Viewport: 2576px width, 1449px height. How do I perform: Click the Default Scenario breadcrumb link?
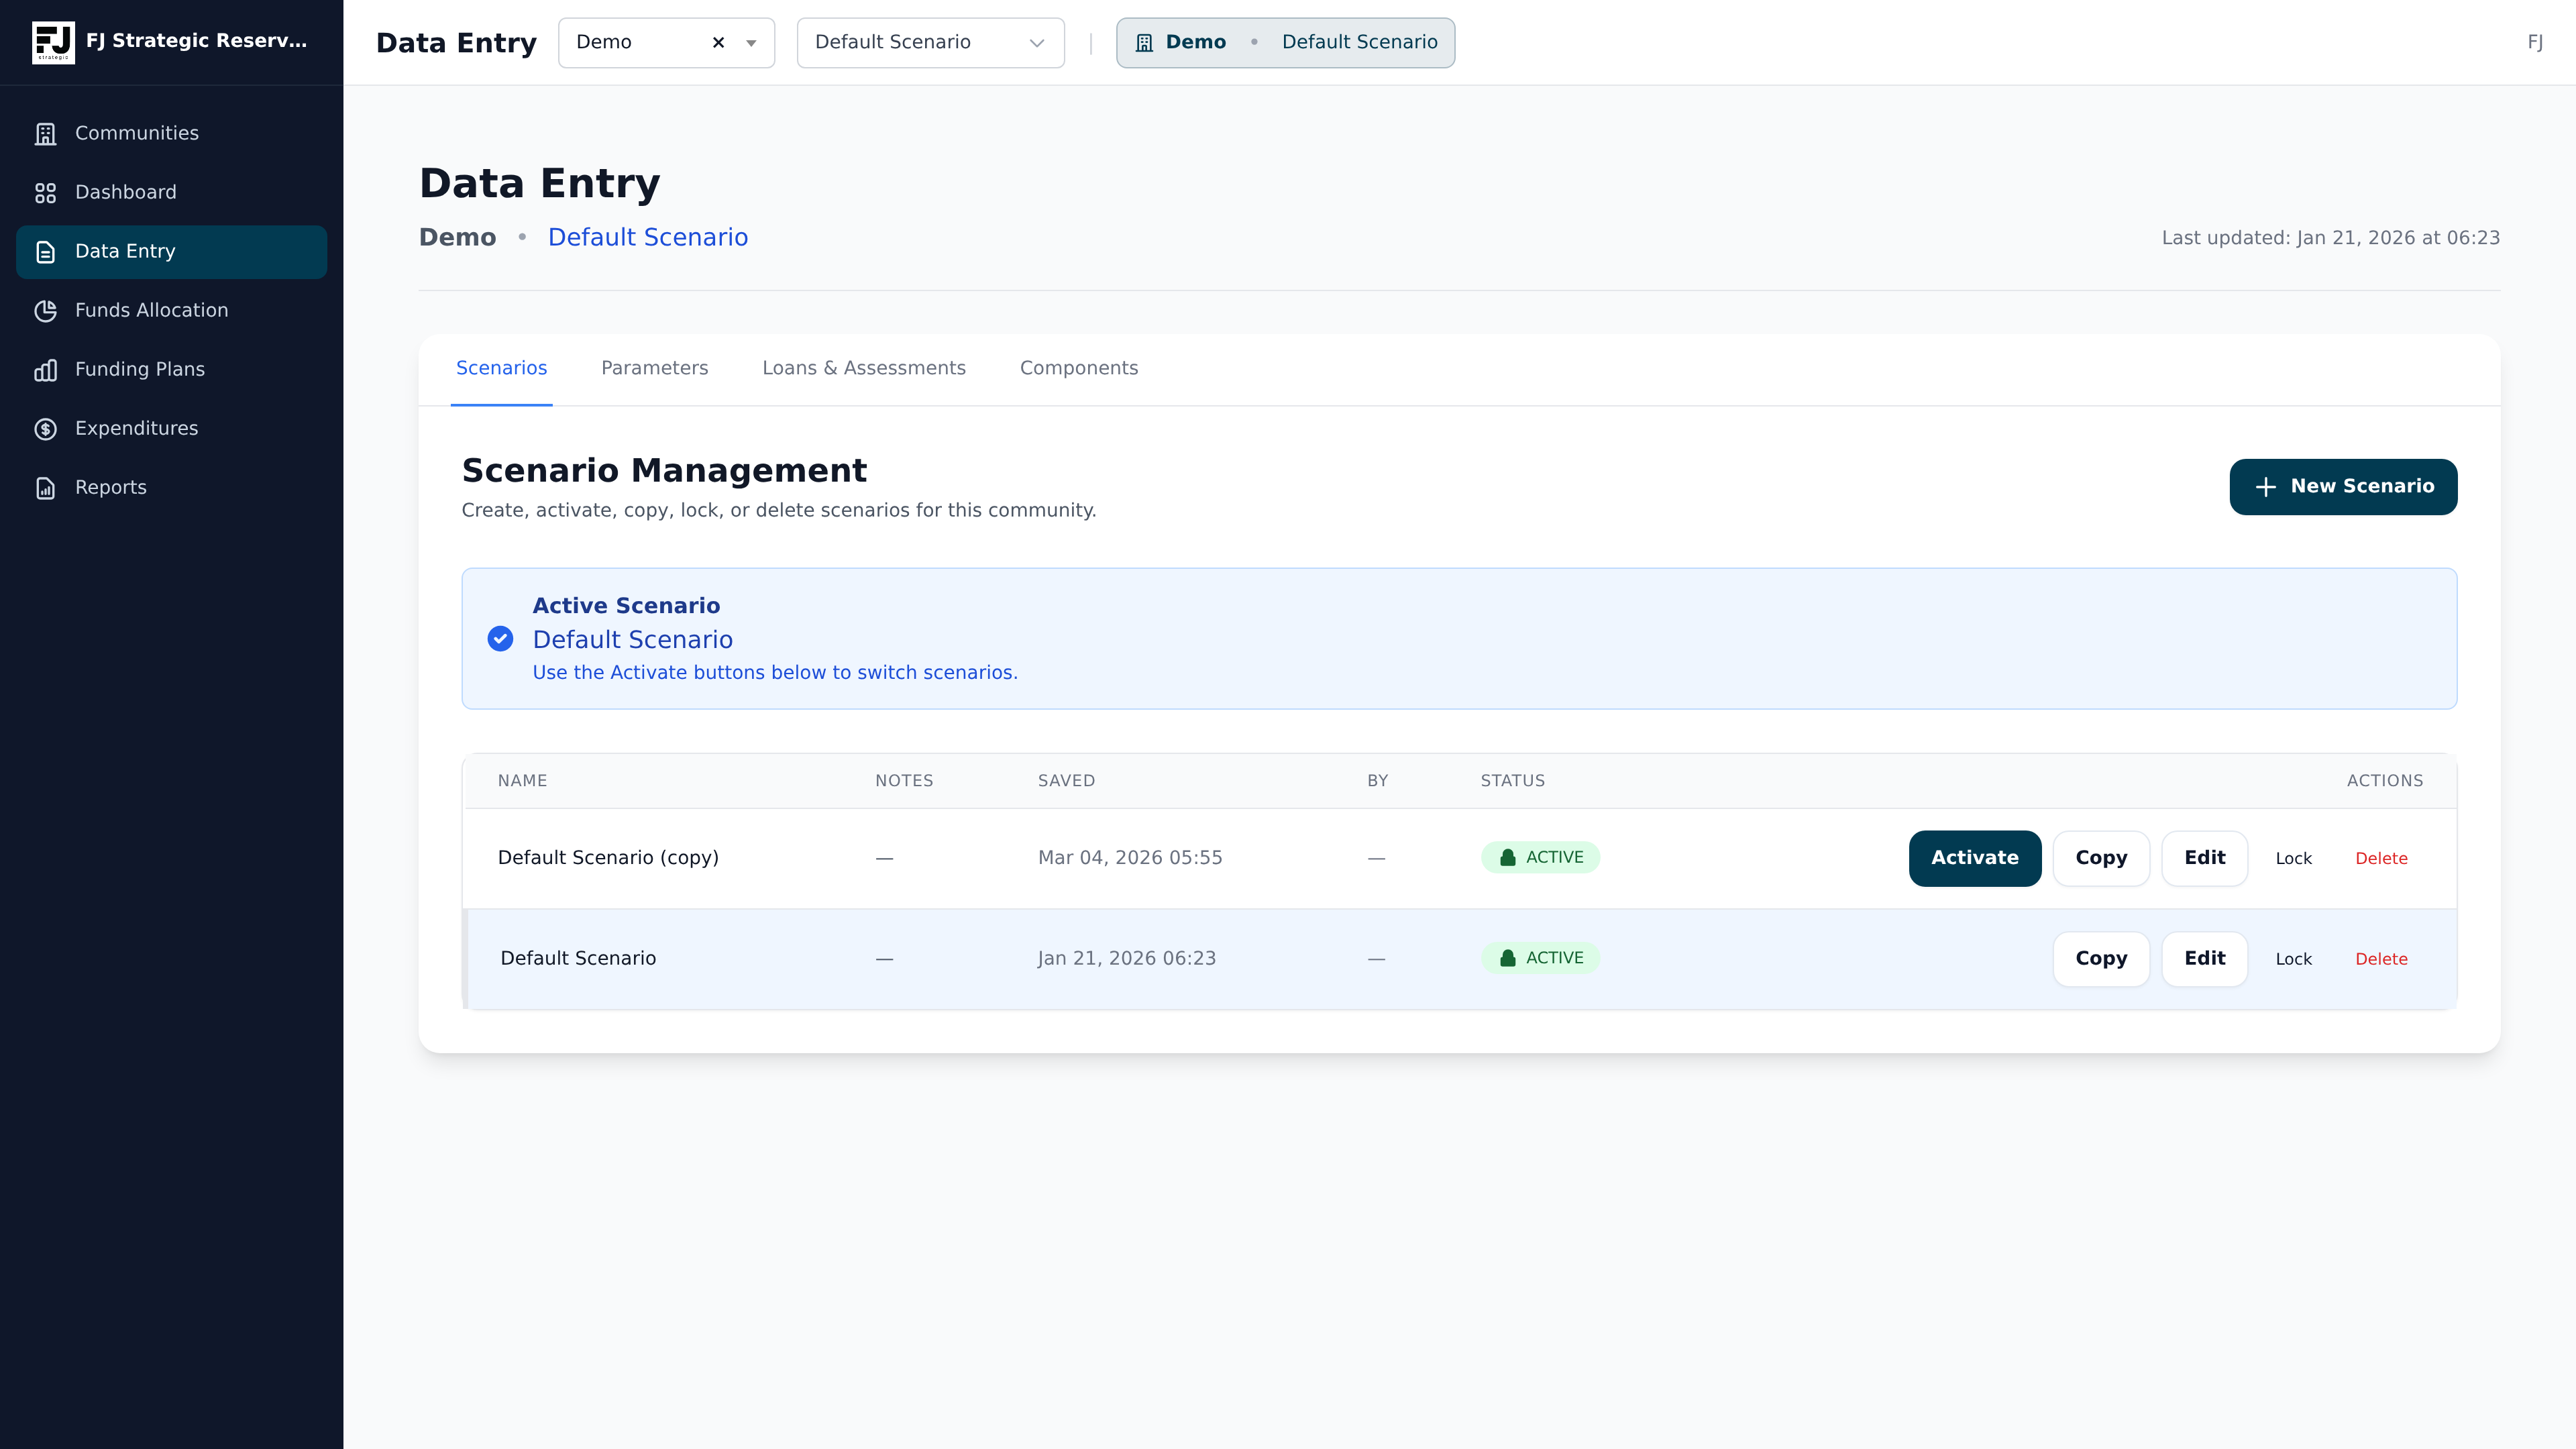[x=648, y=237]
